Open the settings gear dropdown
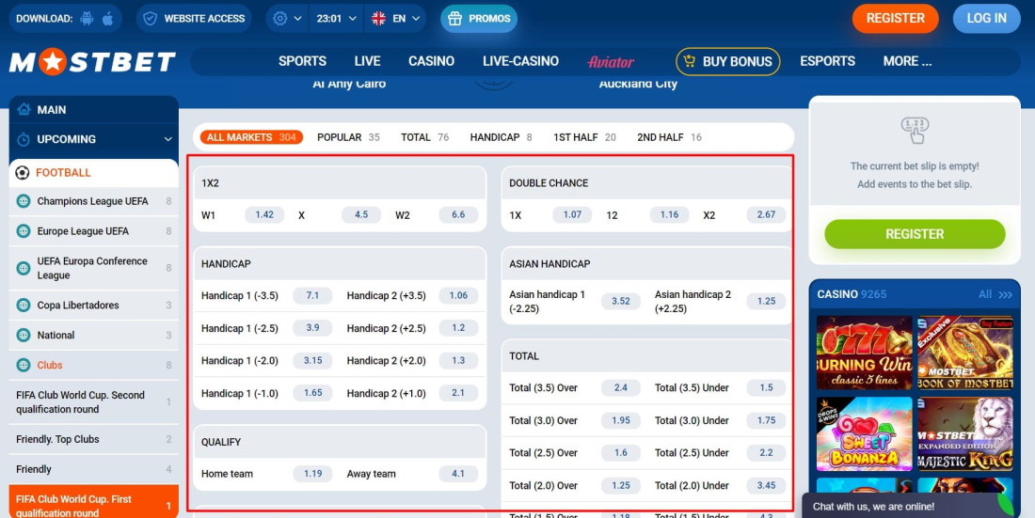1035x518 pixels. (x=287, y=19)
